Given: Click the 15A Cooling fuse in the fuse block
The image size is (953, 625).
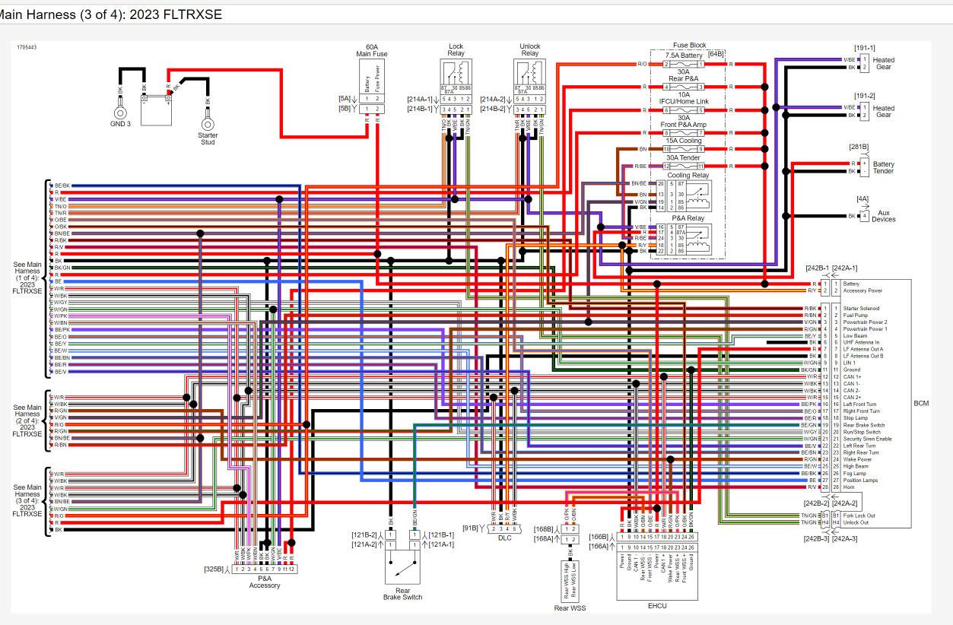Looking at the screenshot, I should pos(684,149).
